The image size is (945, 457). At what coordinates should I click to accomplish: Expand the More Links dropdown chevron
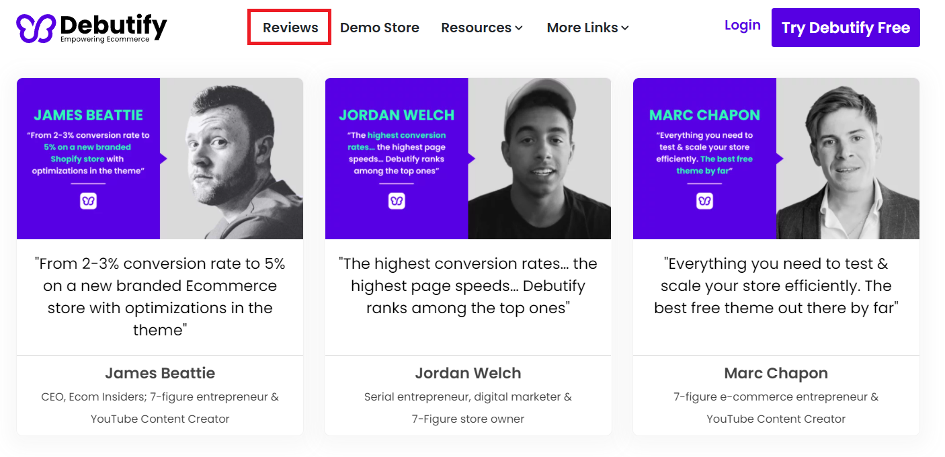(625, 28)
